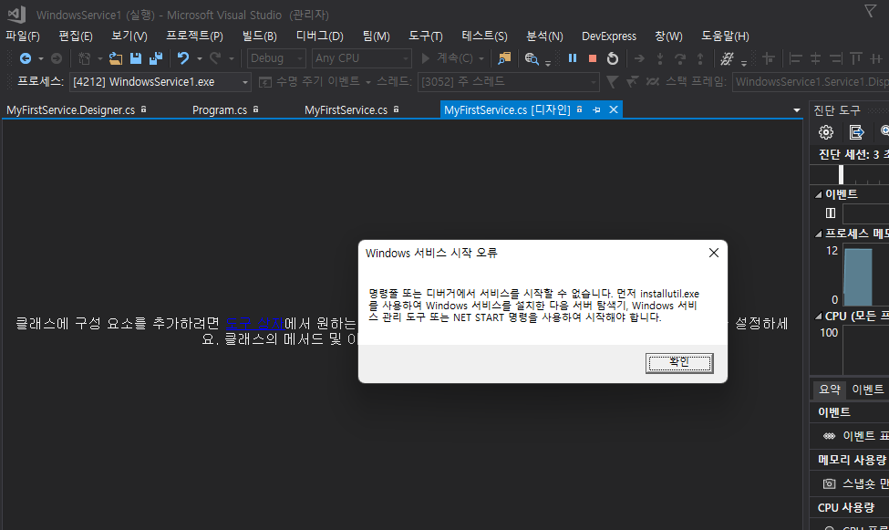Save the current file
This screenshot has width=889, height=530.
136,58
